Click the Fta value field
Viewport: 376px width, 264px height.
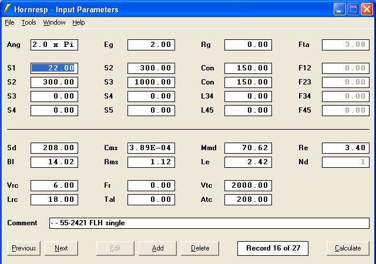345,45
